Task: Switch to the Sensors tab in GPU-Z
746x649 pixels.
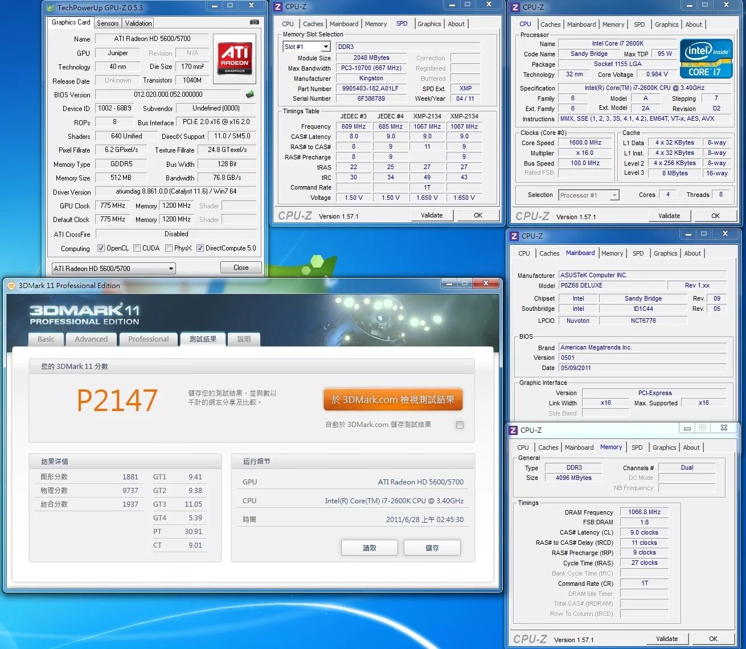Action: tap(108, 23)
